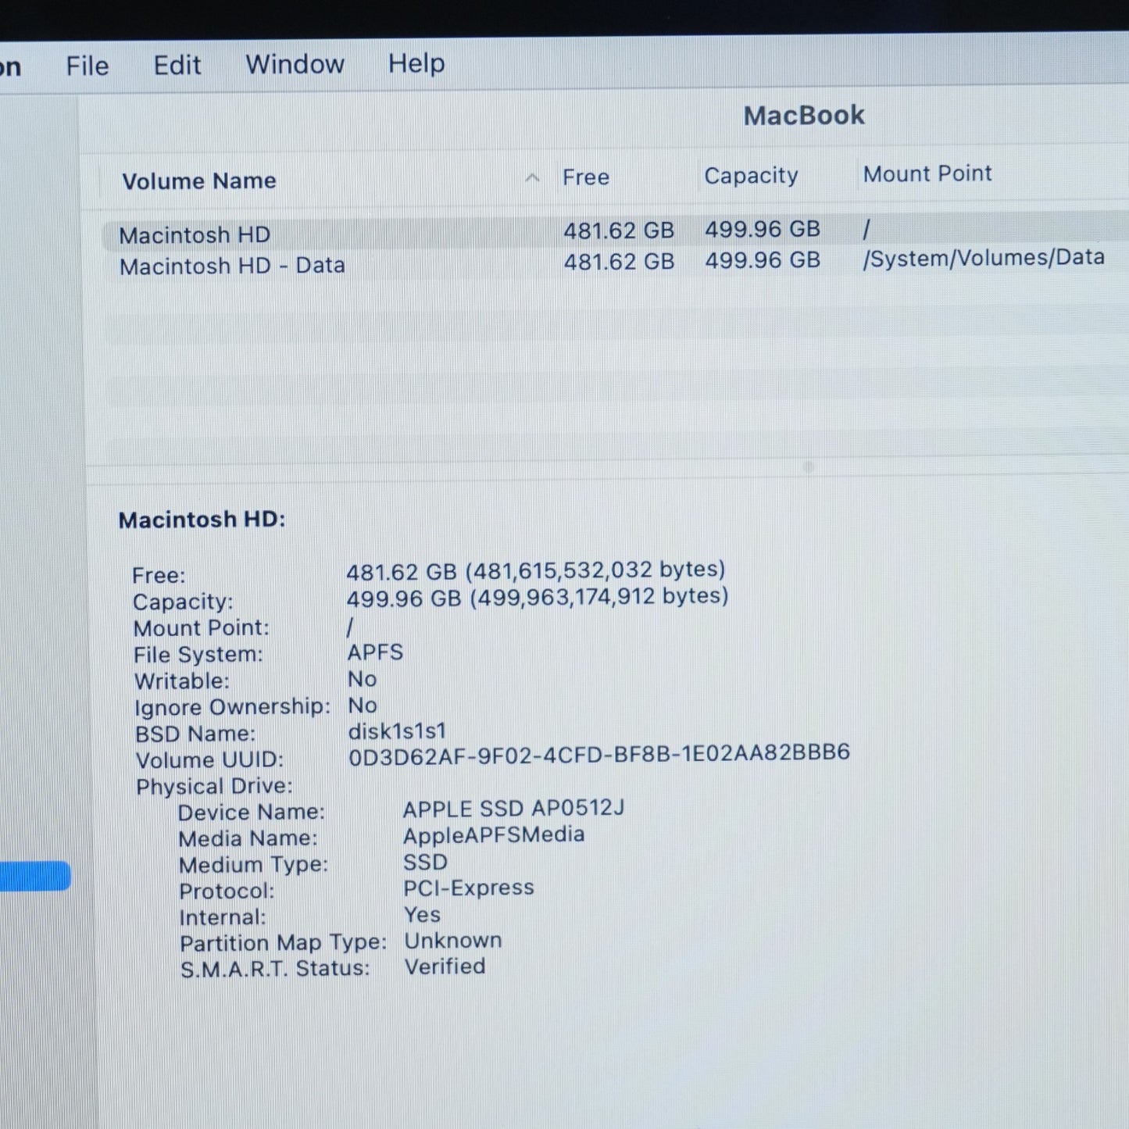The image size is (1129, 1129).
Task: Click the "Mount Point:" label in details pane
Action: coord(201,628)
